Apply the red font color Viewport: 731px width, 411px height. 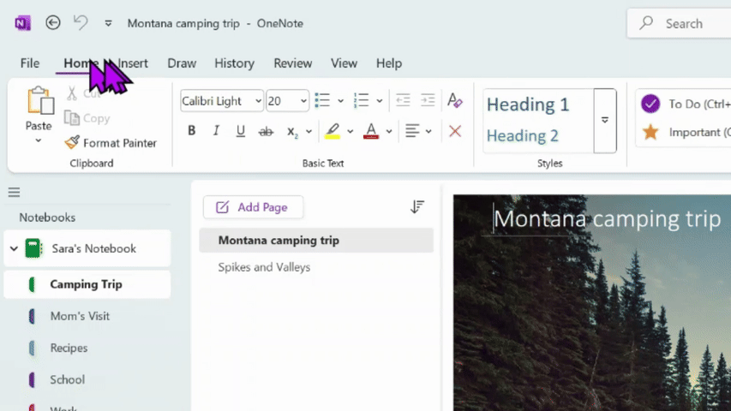[x=371, y=131]
